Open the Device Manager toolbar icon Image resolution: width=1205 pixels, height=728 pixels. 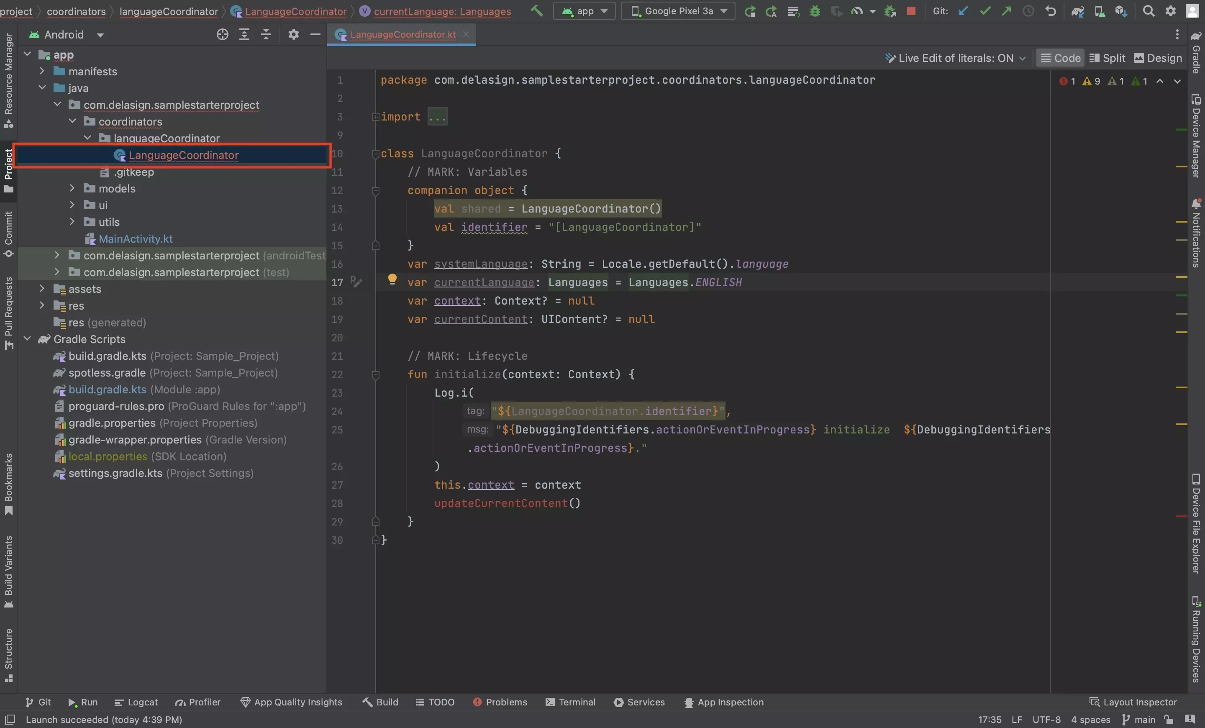click(1100, 11)
